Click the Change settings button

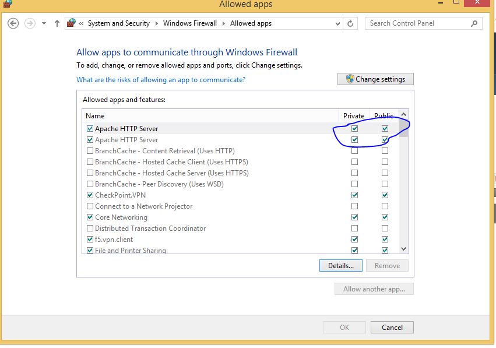(x=375, y=79)
